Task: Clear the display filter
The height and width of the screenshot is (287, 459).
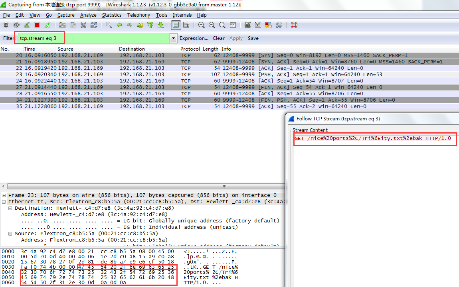Action: tap(219, 38)
